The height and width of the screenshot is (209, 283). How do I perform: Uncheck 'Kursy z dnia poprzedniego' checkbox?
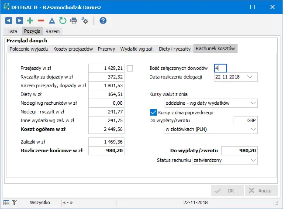click(x=153, y=113)
